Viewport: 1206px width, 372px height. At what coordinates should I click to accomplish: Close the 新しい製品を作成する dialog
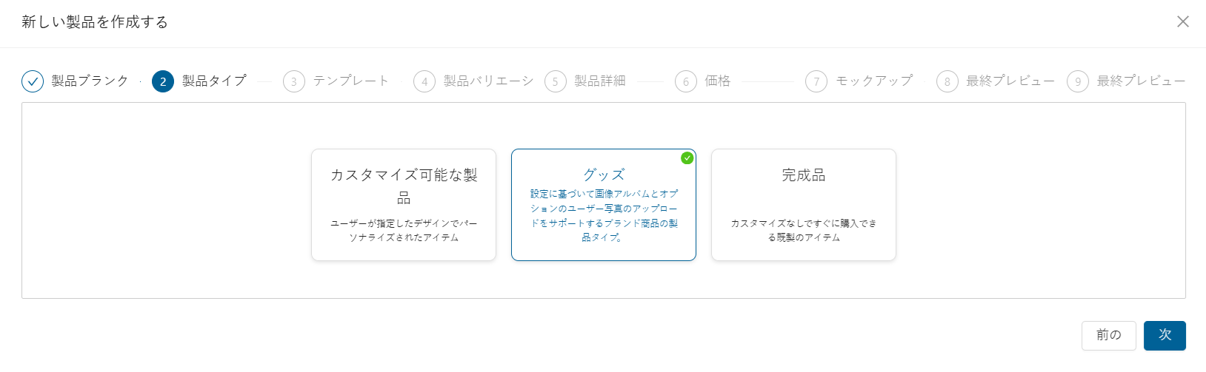pos(1183,21)
